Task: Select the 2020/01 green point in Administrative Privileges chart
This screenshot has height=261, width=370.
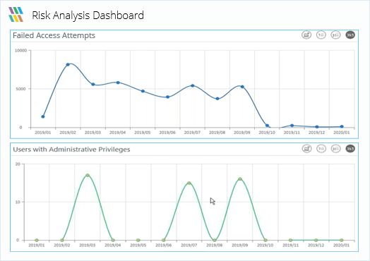Action: (x=342, y=241)
